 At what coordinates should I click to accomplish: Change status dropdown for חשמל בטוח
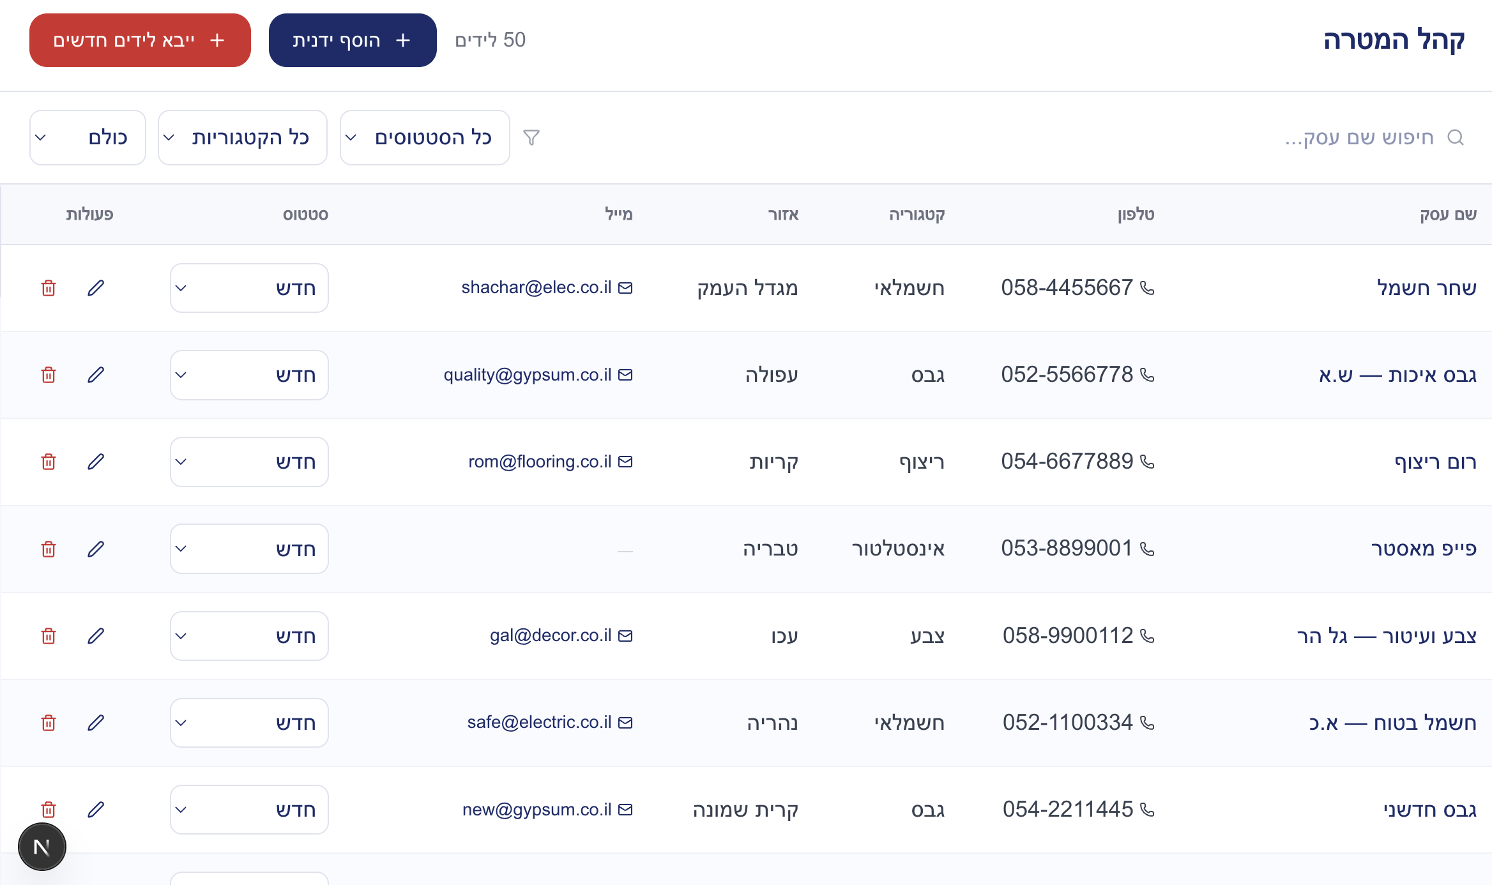249,723
